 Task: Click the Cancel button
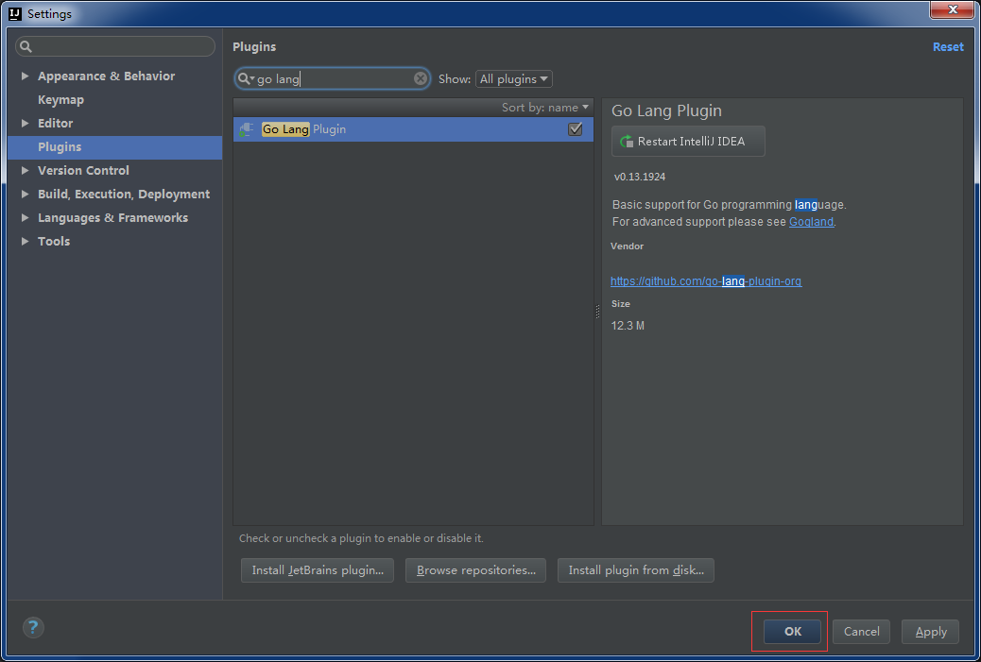tap(862, 632)
